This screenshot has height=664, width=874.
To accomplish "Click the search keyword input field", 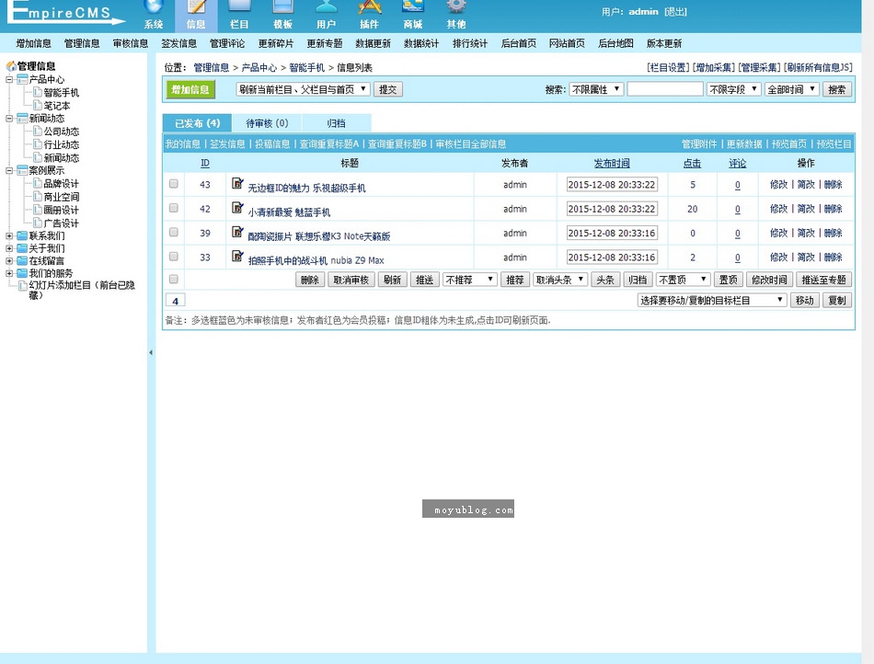I will pyautogui.click(x=665, y=89).
